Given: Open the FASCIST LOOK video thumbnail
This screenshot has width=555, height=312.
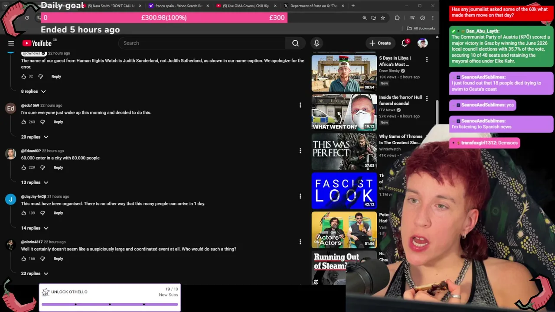Looking at the screenshot, I should (x=344, y=191).
